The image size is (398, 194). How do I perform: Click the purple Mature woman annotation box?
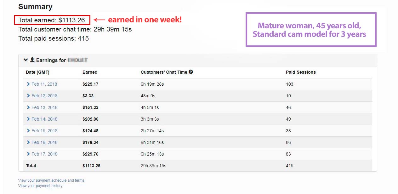[x=311, y=30]
